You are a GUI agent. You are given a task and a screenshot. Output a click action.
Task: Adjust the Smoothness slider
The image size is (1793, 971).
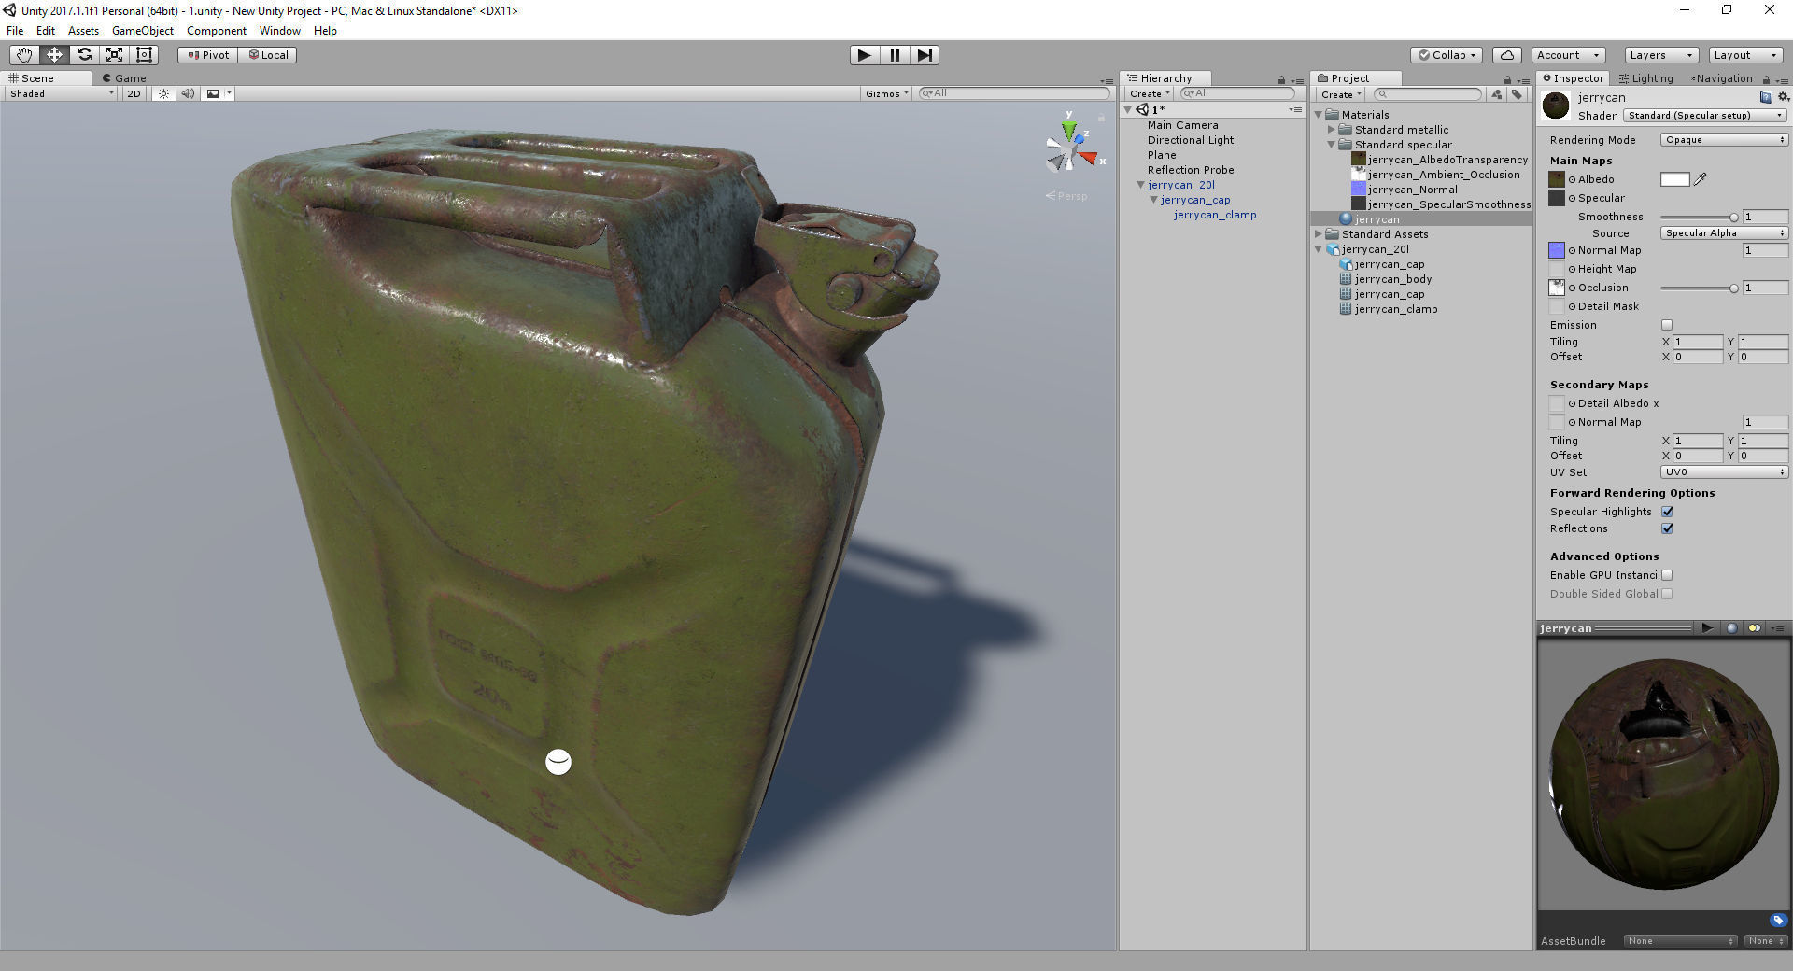[1699, 217]
